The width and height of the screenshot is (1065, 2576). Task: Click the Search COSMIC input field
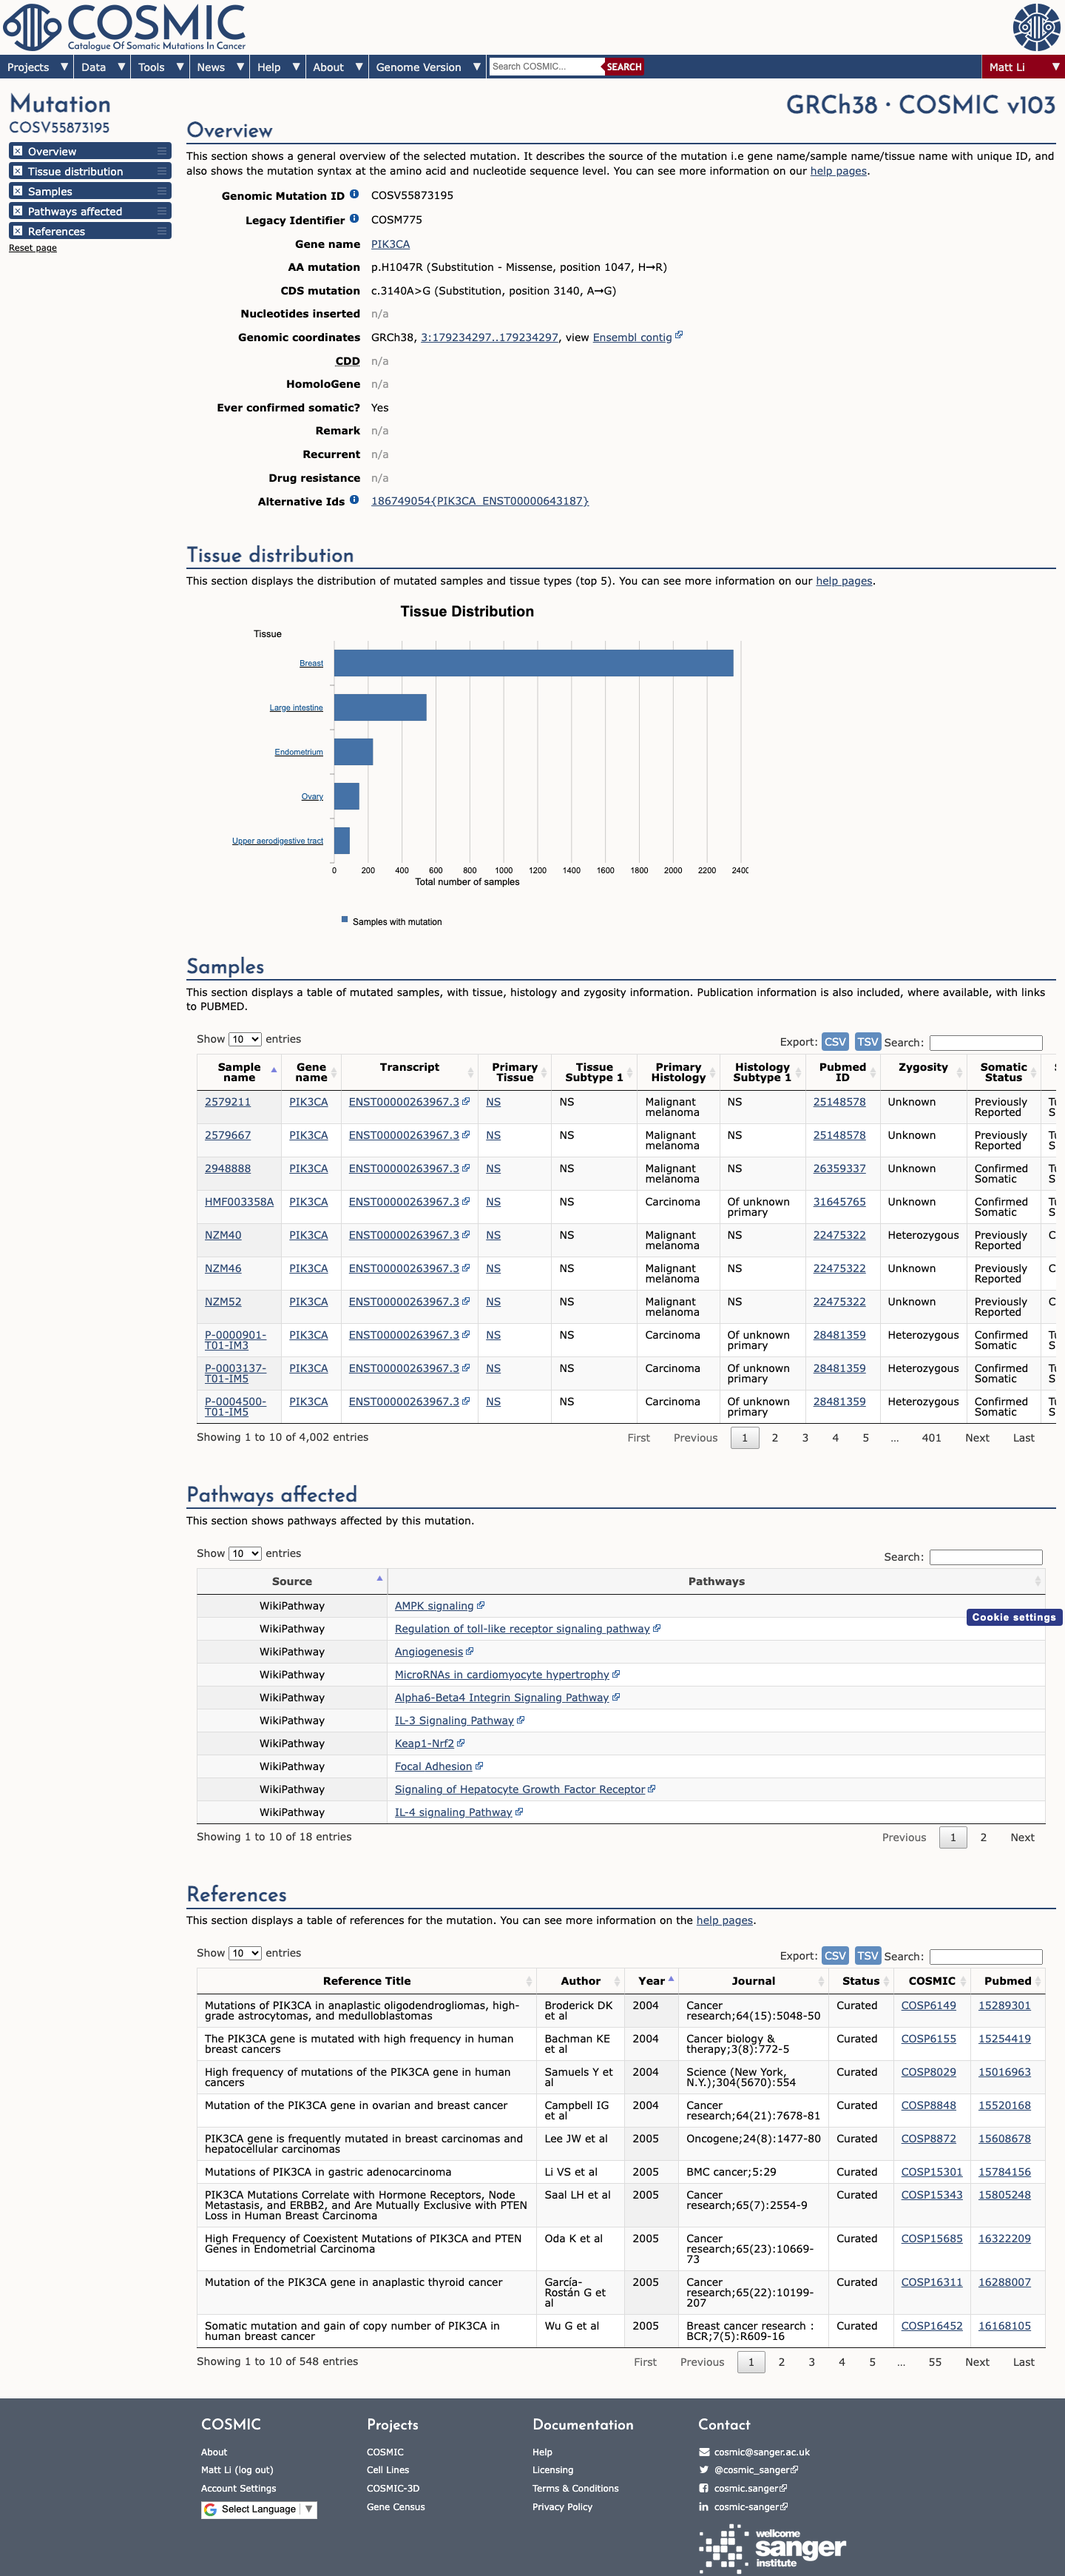[546, 67]
